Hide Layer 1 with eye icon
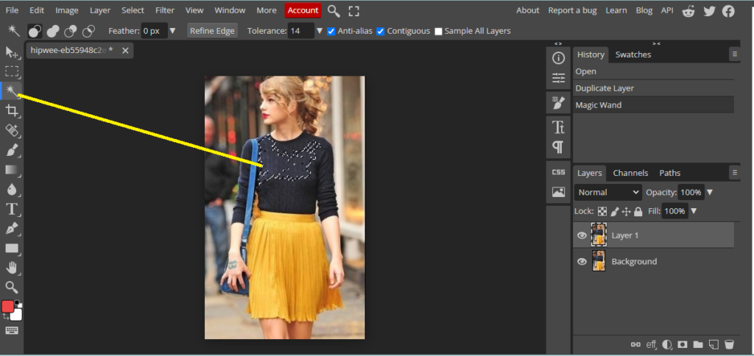 click(582, 235)
